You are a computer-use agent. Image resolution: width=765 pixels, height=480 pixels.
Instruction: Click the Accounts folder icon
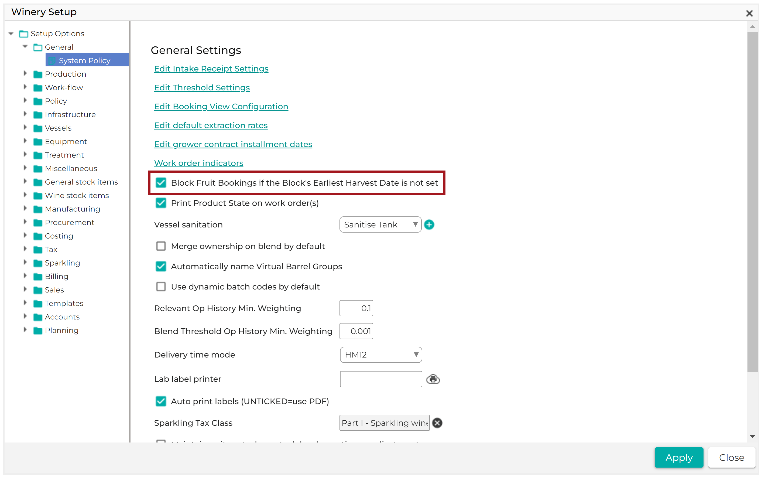pos(38,317)
